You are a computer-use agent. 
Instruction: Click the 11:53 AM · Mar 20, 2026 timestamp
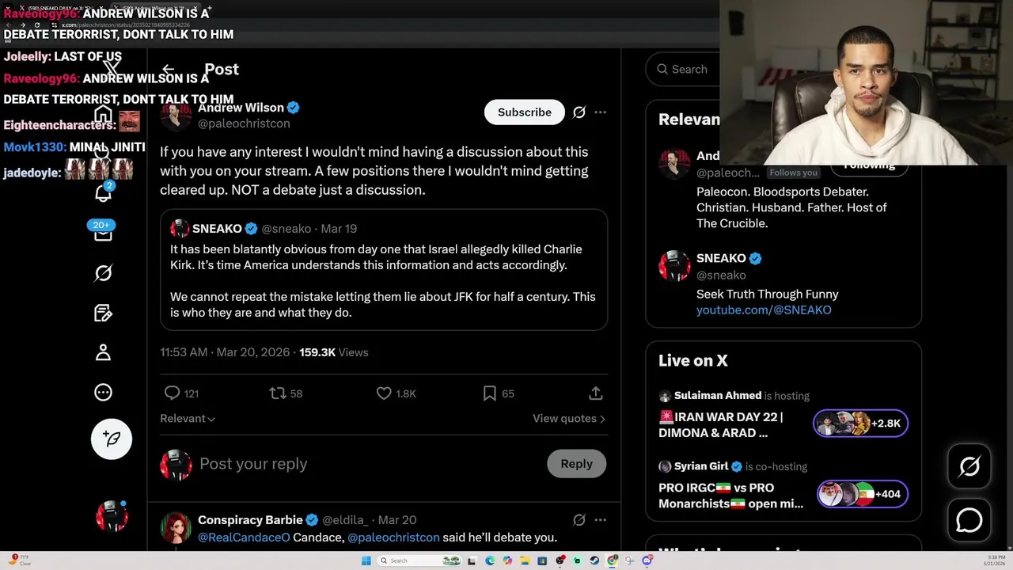[225, 352]
